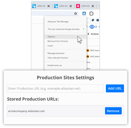Click the Enter Production URL input field
The width and height of the screenshot is (131, 128).
tap(55, 89)
